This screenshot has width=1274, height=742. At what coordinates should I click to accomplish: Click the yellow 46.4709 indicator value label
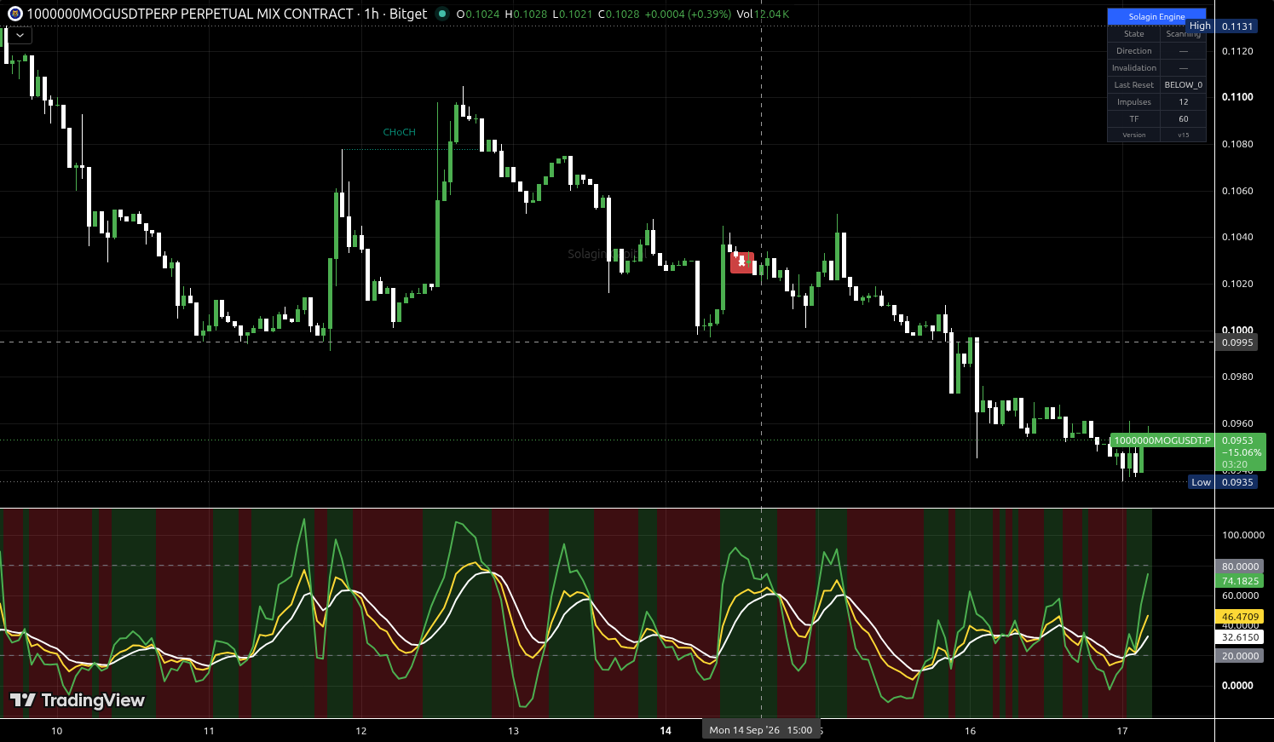tap(1240, 616)
